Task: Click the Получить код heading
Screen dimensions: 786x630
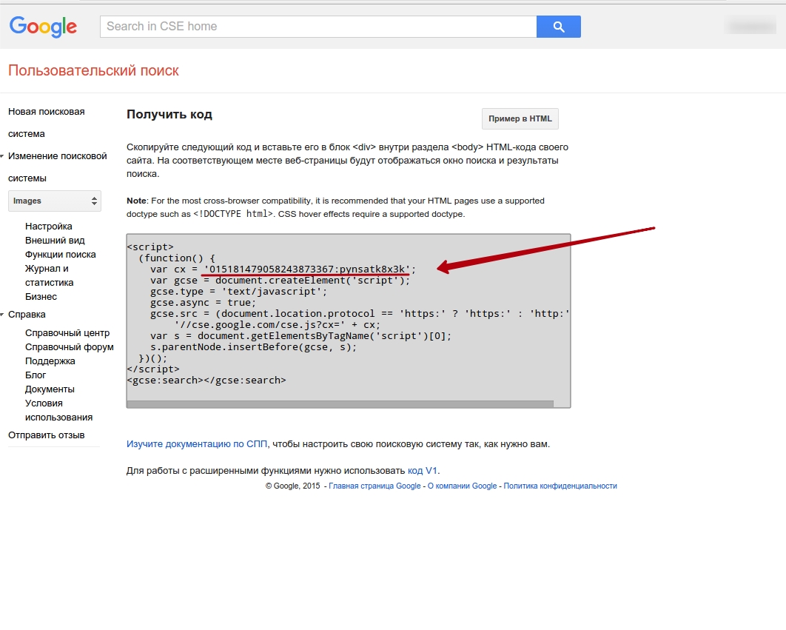Action: pos(169,114)
